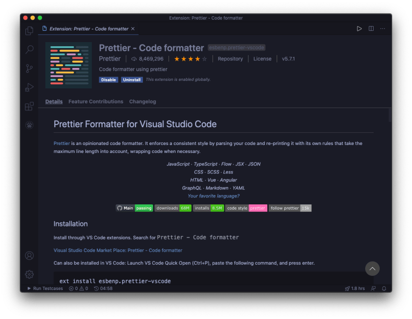Click the 04:58 timer in status bar

(103, 288)
